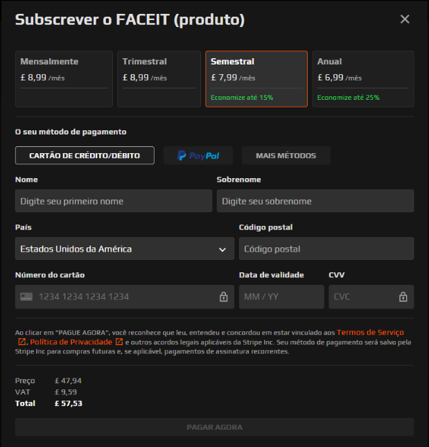
Task: Click the Código postal input field
Action: pyautogui.click(x=326, y=249)
